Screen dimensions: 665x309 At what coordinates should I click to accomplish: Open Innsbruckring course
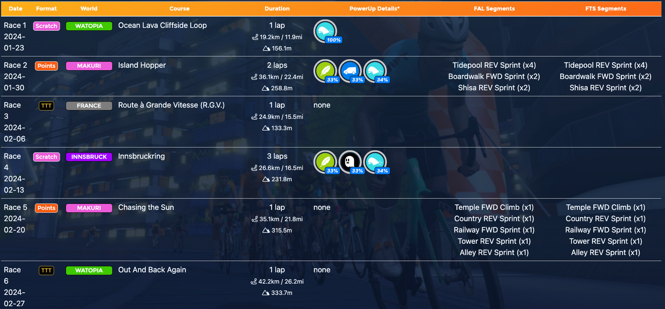pyautogui.click(x=141, y=156)
